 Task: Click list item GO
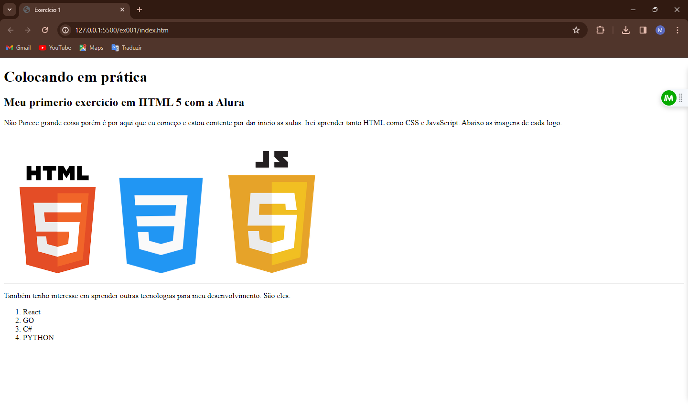pyautogui.click(x=28, y=321)
